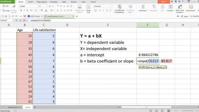The image size is (199, 112).
Task: Click the orange Sign in button
Action: pyautogui.click(x=164, y=2)
